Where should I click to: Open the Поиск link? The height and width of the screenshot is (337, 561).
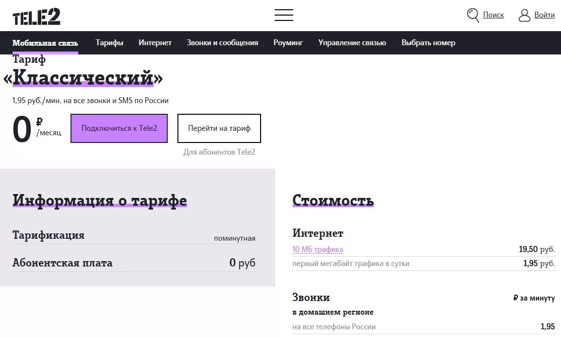tap(493, 15)
